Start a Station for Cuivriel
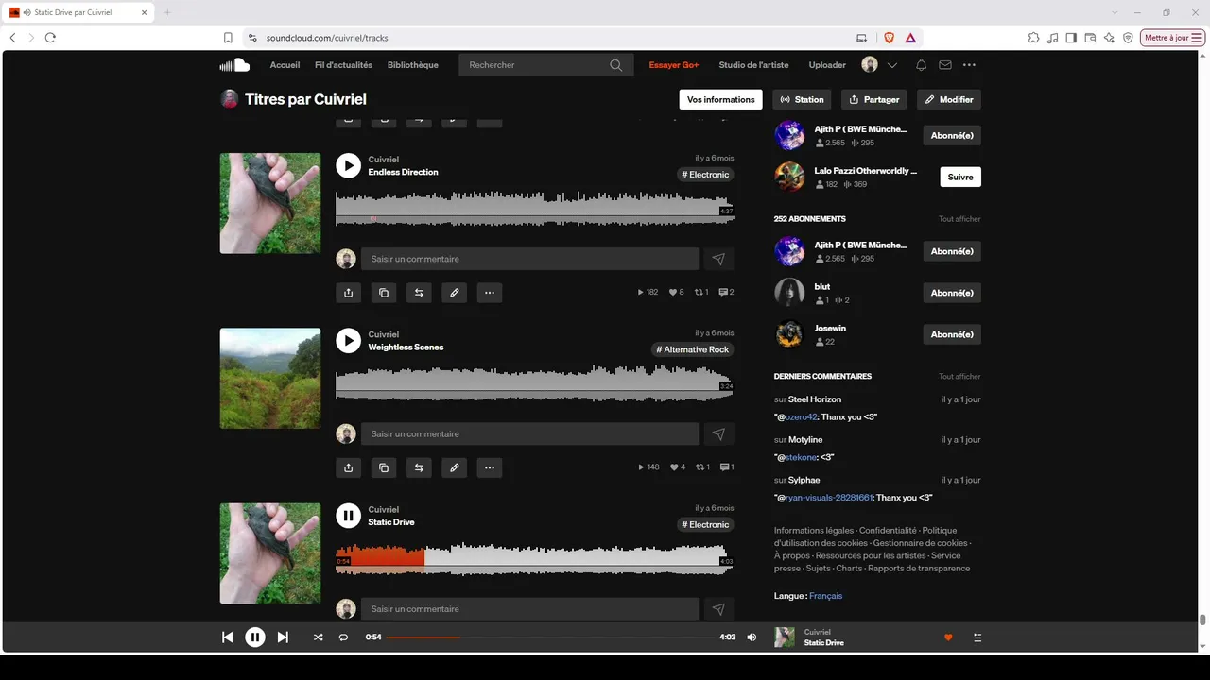 pos(802,99)
